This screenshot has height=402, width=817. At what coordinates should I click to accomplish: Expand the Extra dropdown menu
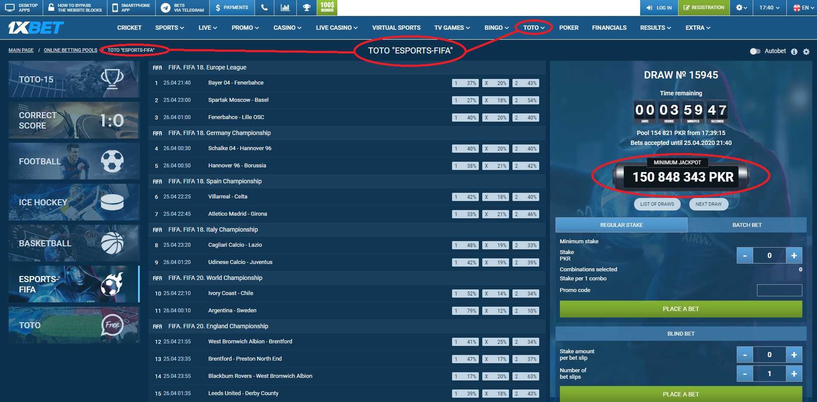(698, 28)
